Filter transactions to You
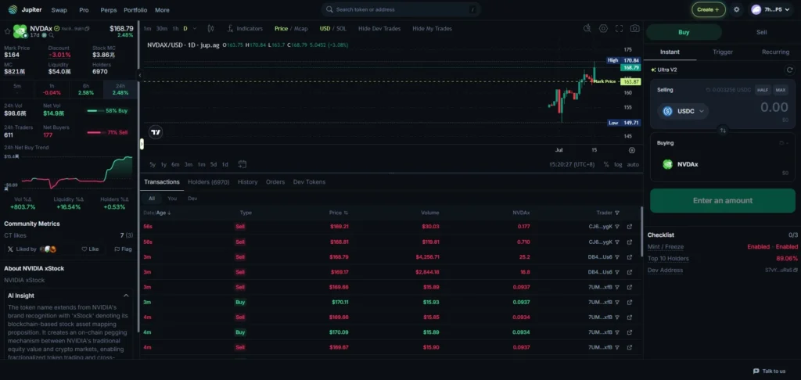 172,198
